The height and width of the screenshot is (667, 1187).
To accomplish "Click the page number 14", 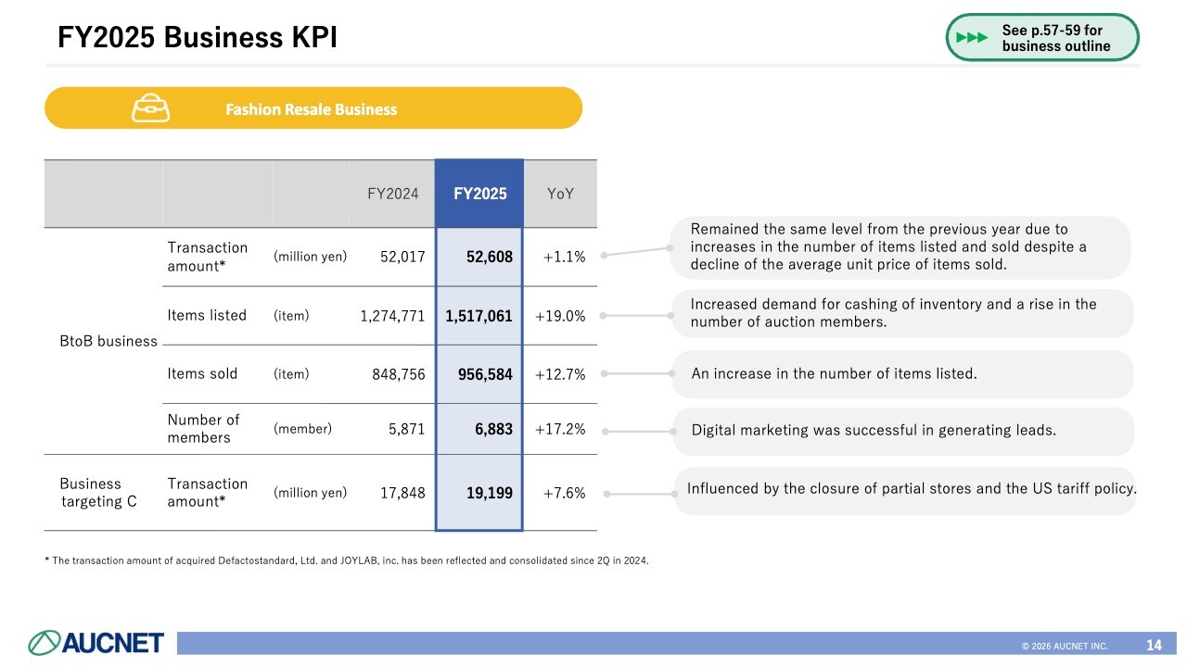I will coord(1154,645).
